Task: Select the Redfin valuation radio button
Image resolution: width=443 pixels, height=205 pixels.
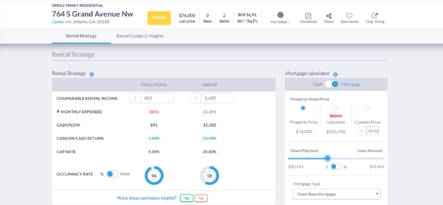Action: [335, 108]
